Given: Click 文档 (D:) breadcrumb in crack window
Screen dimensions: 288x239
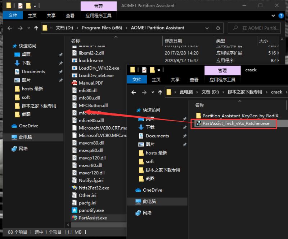Looking at the screenshot, I should 210,92.
